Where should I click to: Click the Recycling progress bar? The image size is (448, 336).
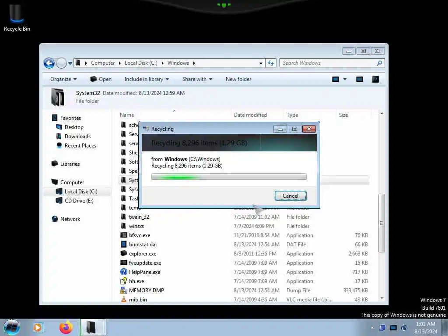pyautogui.click(x=229, y=177)
